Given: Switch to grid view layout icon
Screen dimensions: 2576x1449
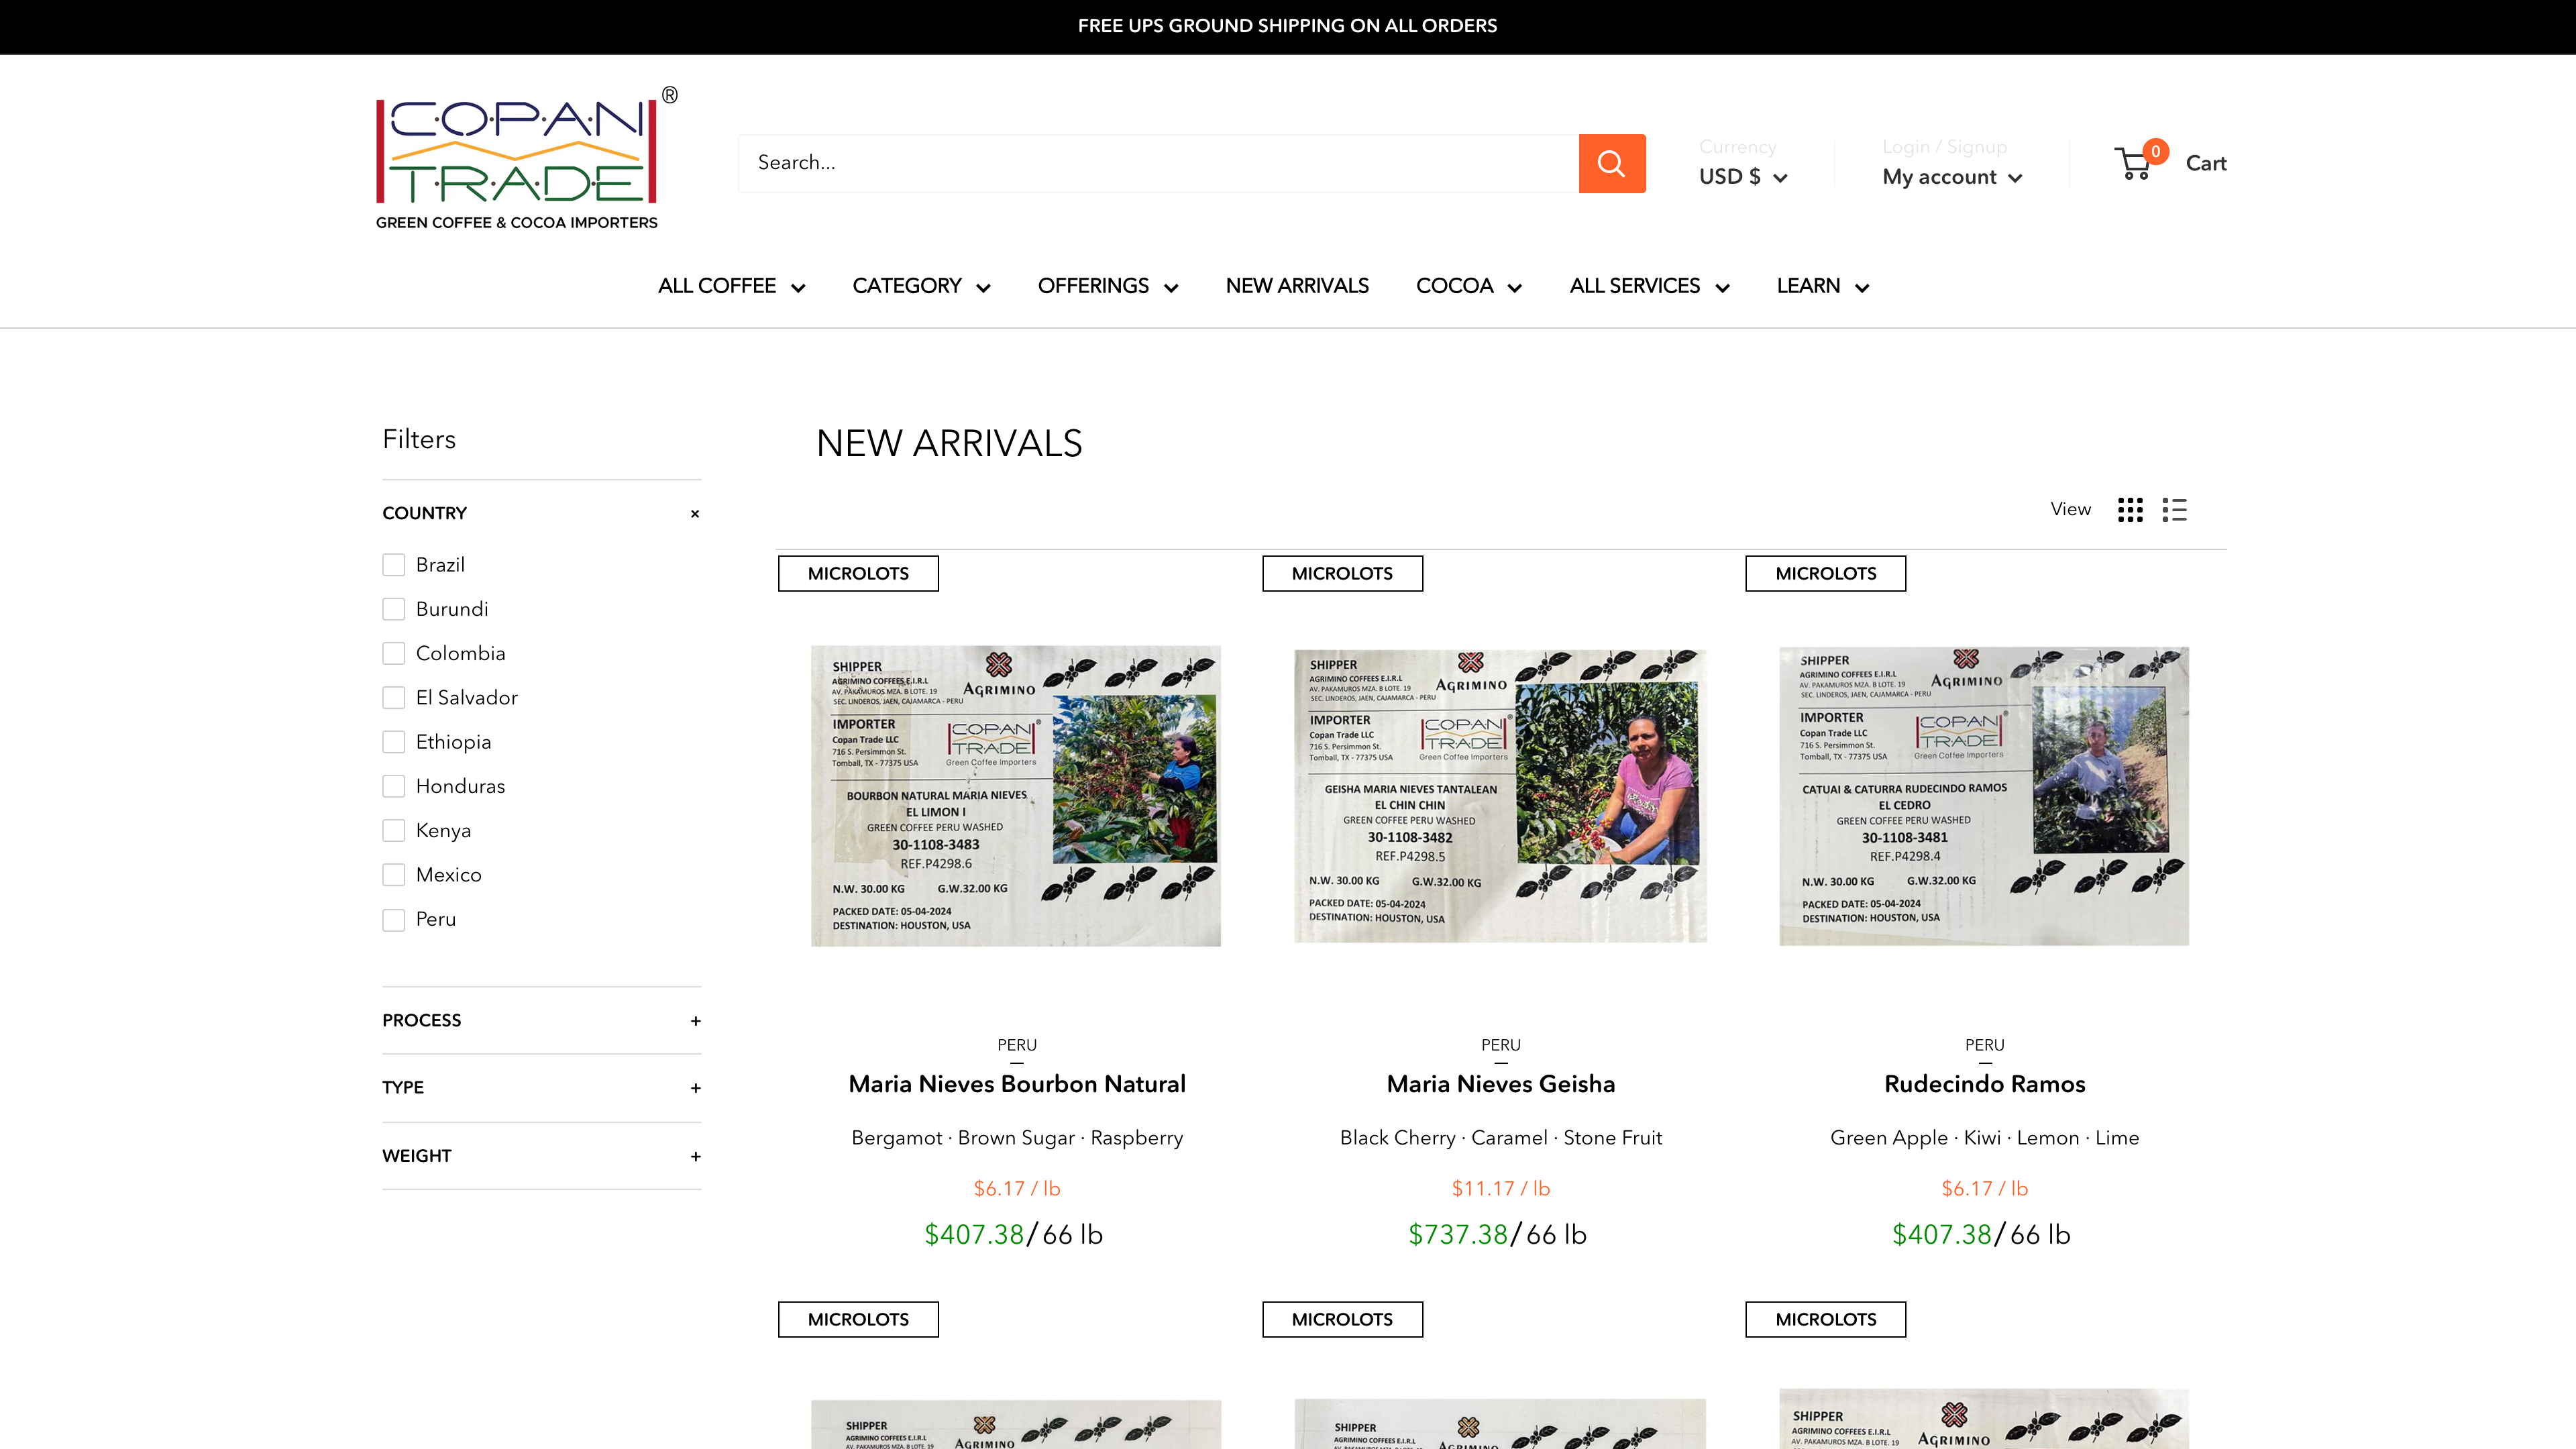Looking at the screenshot, I should click(x=2131, y=510).
